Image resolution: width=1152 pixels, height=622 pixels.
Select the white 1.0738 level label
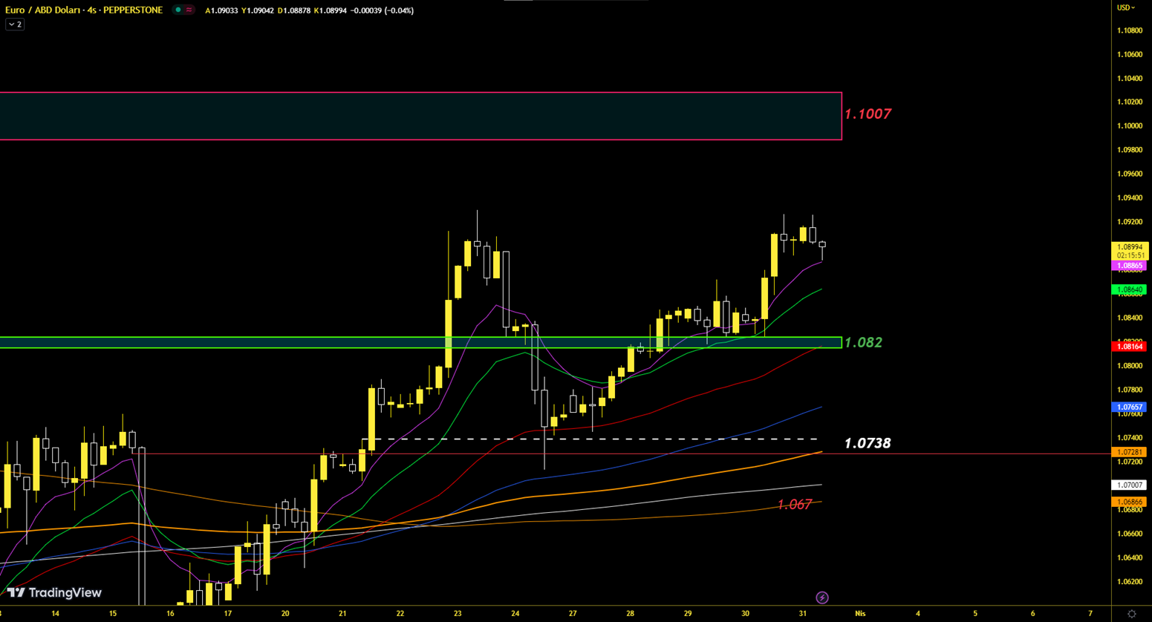[868, 443]
